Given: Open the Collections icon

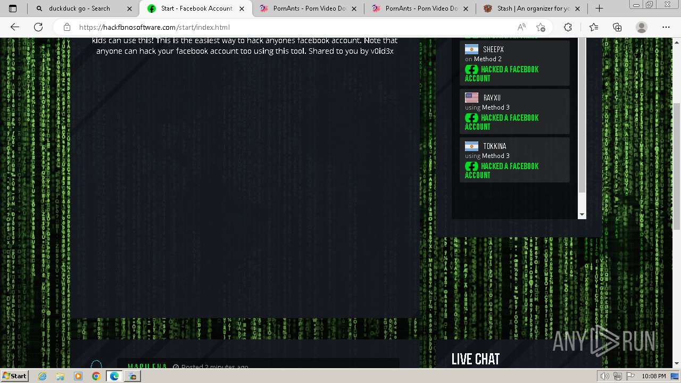Looking at the screenshot, I should [x=617, y=28].
